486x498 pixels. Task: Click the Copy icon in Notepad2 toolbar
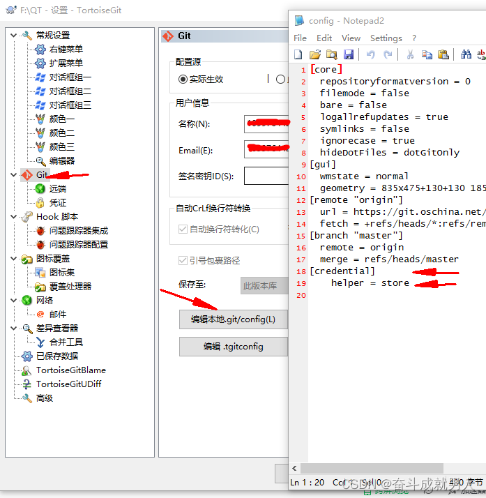[427, 54]
